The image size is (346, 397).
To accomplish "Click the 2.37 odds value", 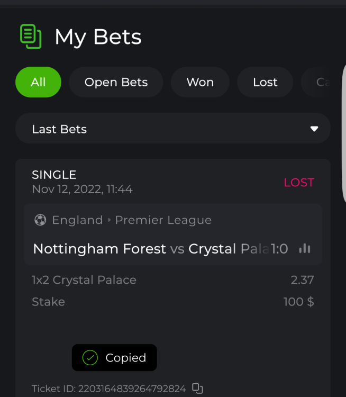I will pyautogui.click(x=302, y=280).
